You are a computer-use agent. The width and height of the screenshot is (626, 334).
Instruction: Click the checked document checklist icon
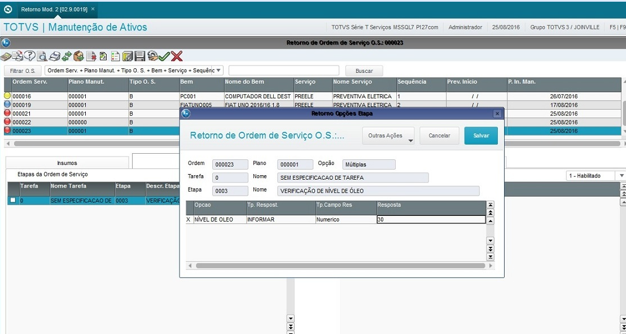coord(103,57)
